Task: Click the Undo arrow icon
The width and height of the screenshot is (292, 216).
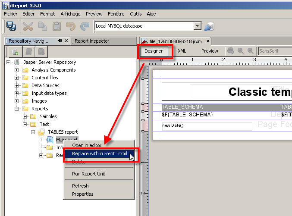Action: (x=71, y=26)
